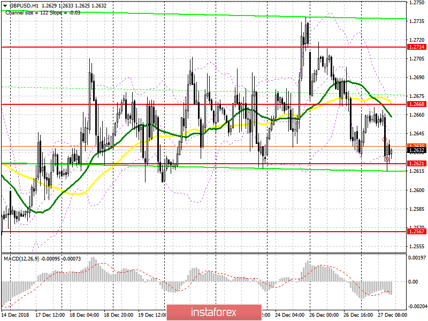Click the 1.2555 price scale value

[x=417, y=246]
